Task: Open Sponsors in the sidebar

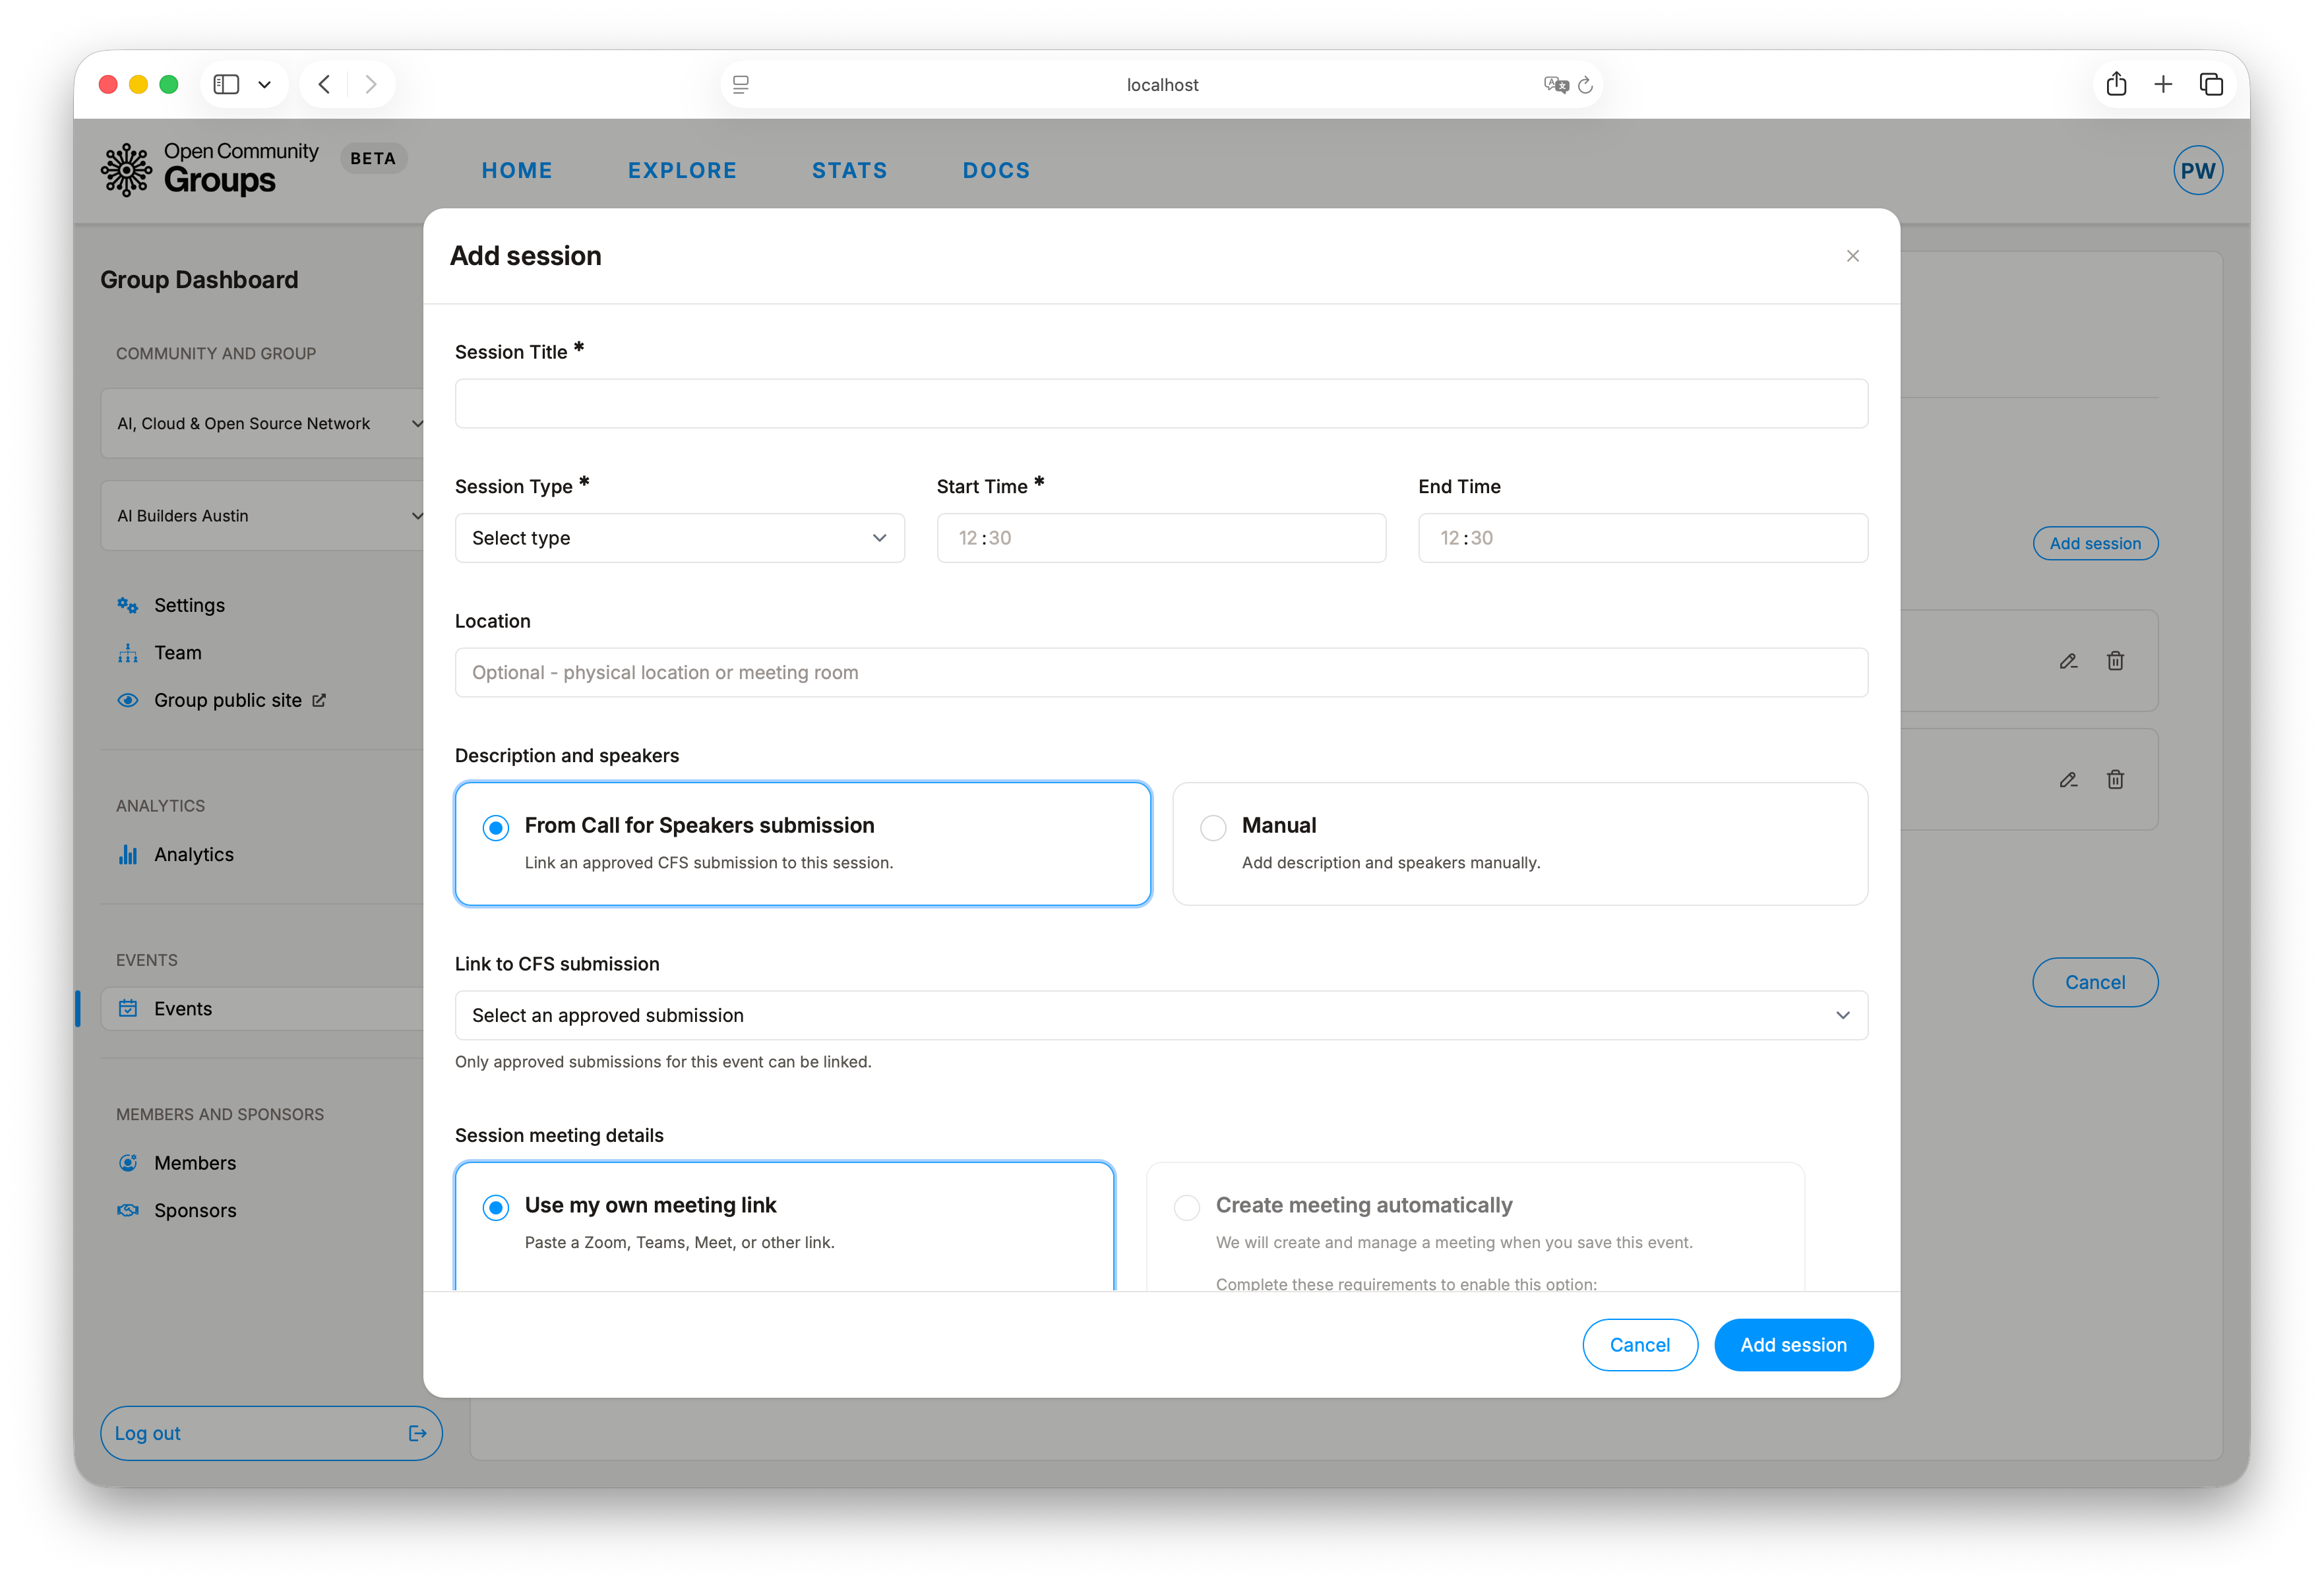Action: point(195,1210)
